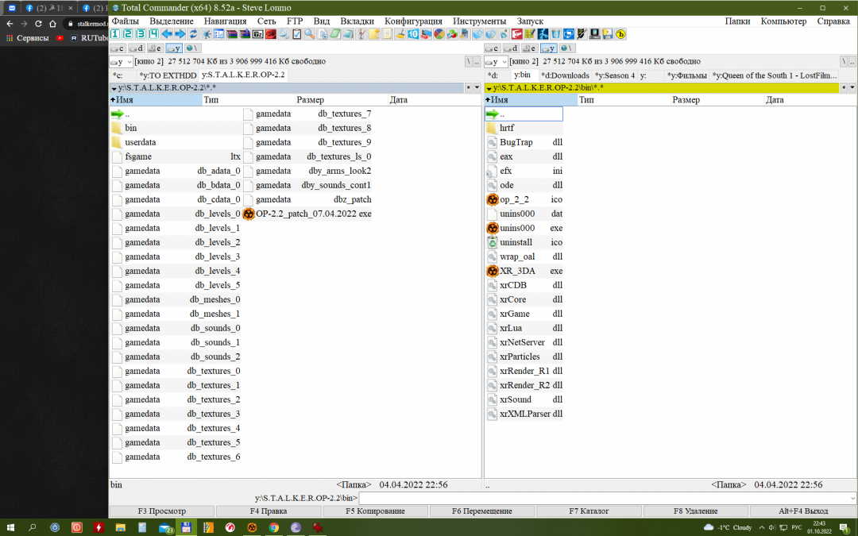Select drive y button in left panel
858x536 pixels.
click(x=173, y=48)
